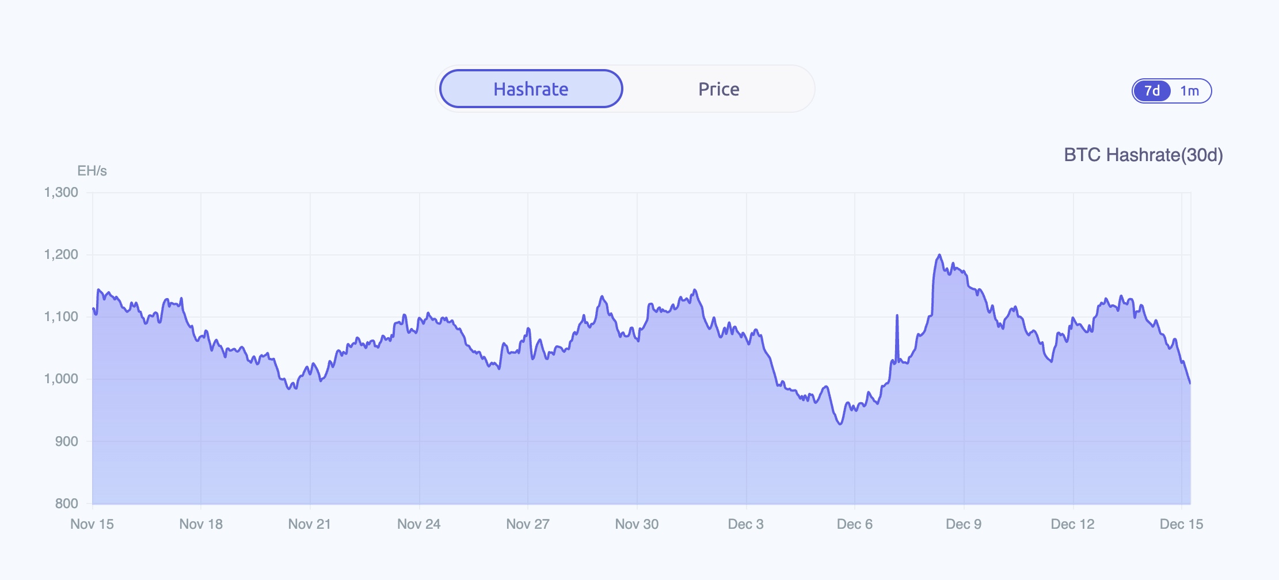The image size is (1279, 580).
Task: Switch to the Price tab
Action: tap(718, 89)
